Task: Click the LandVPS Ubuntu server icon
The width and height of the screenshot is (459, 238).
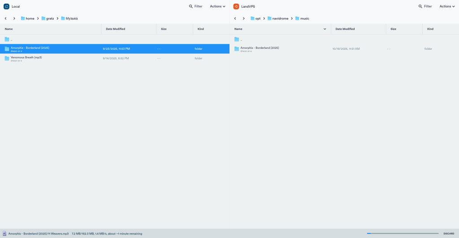Action: point(236,6)
